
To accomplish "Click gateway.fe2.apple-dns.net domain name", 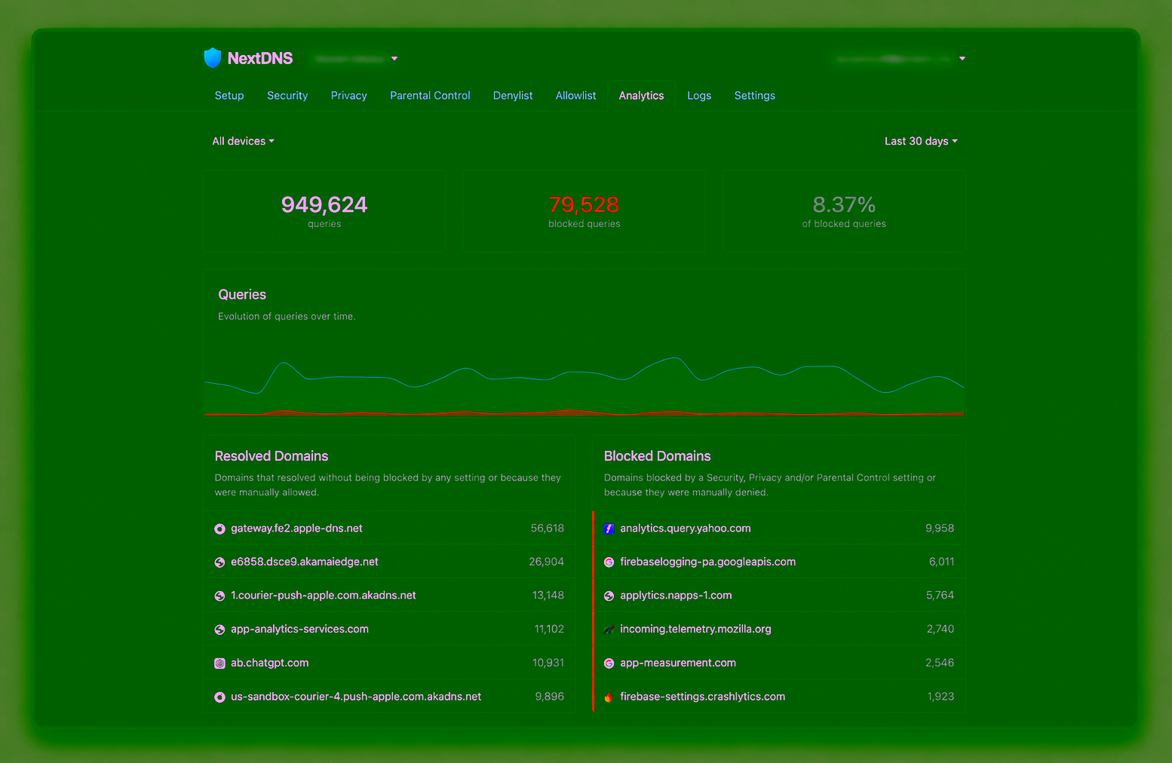I will click(x=296, y=529).
